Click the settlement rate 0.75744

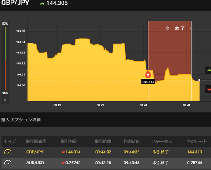click(x=195, y=163)
